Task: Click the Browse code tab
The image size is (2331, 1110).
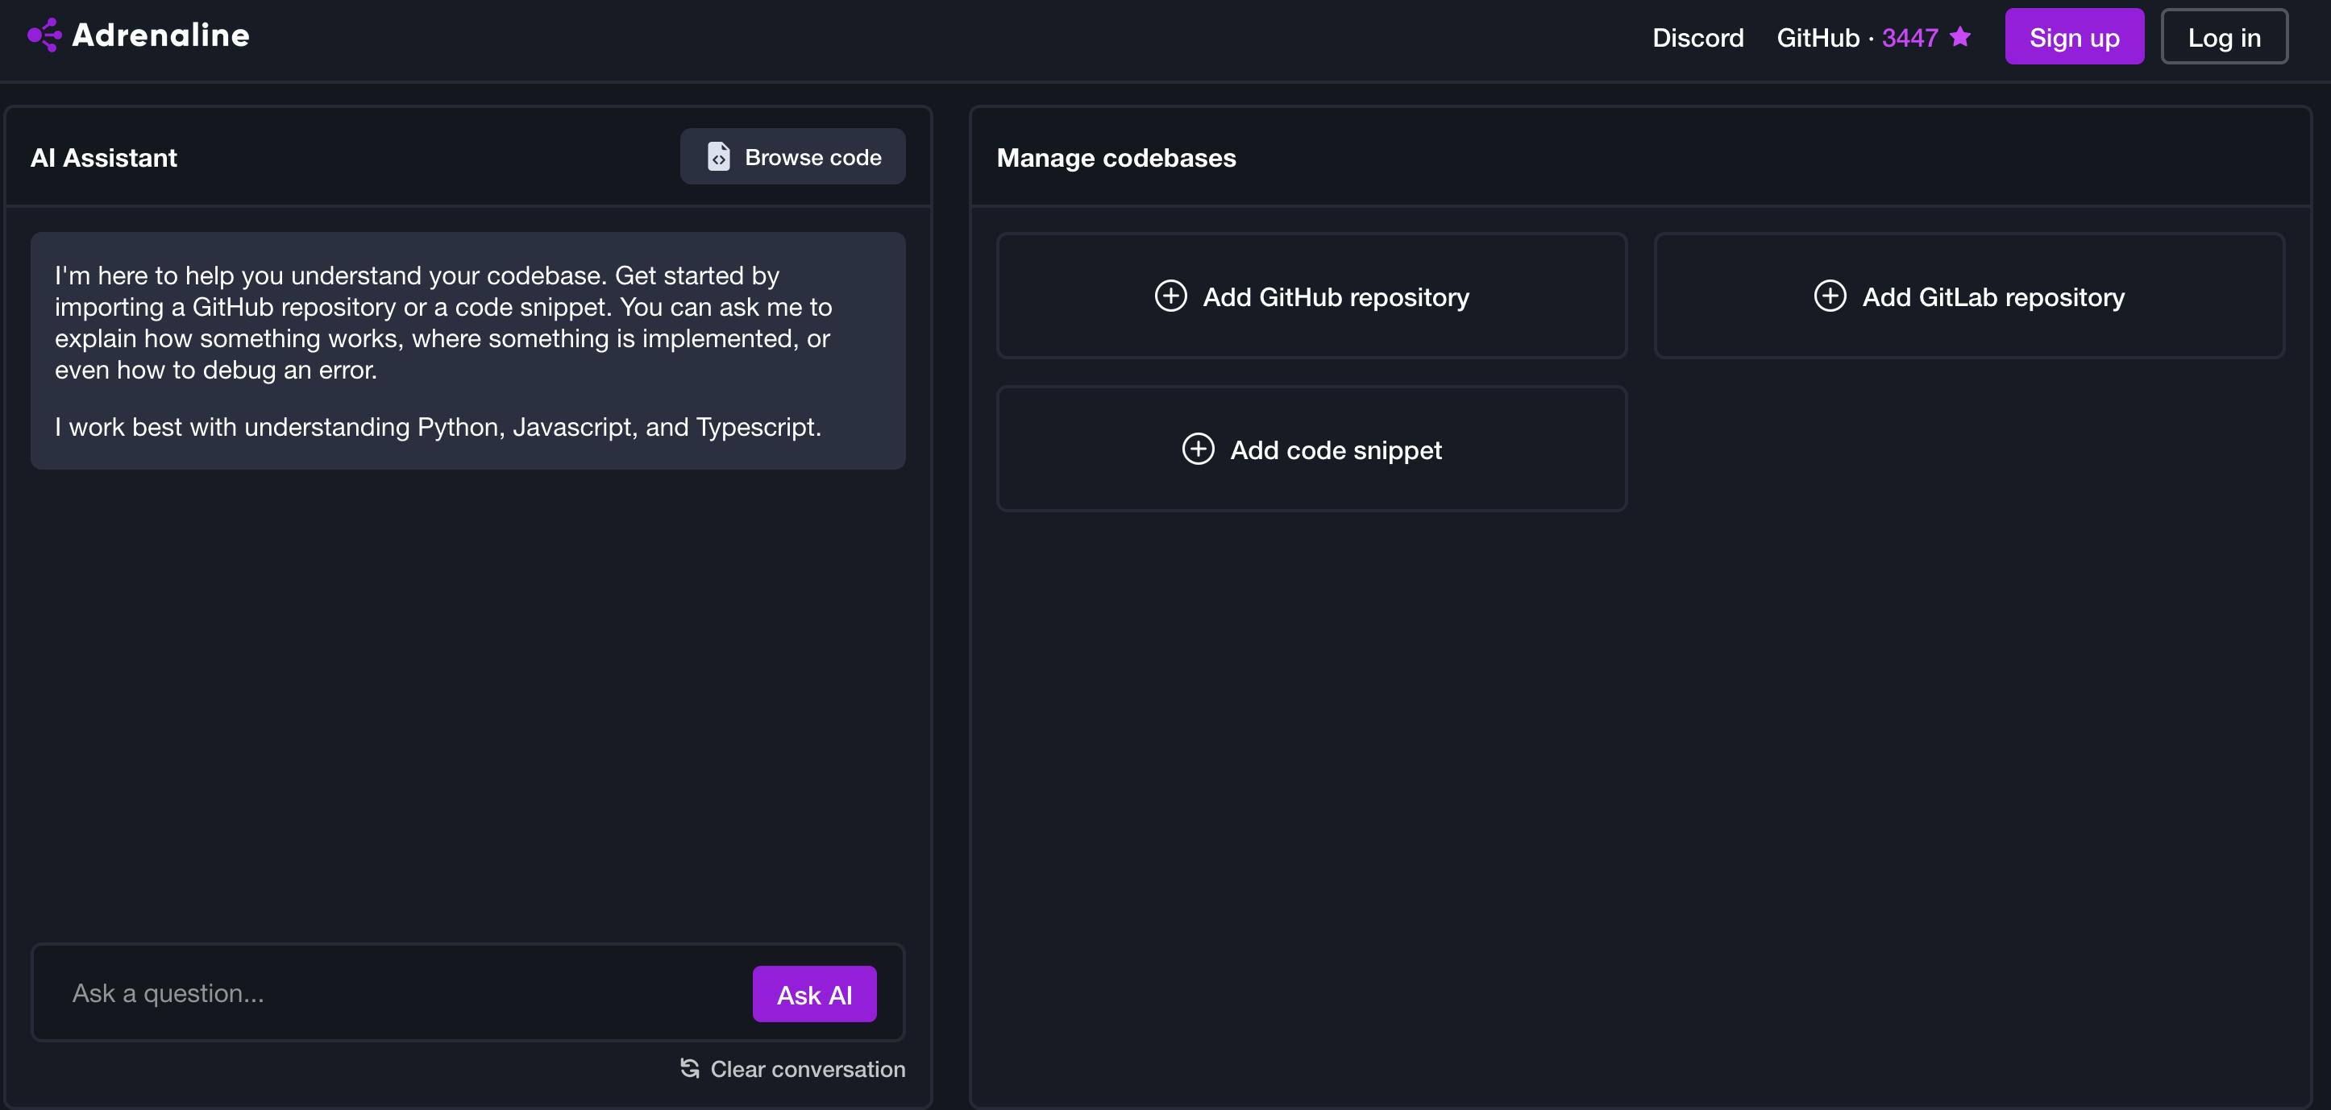Action: point(792,155)
